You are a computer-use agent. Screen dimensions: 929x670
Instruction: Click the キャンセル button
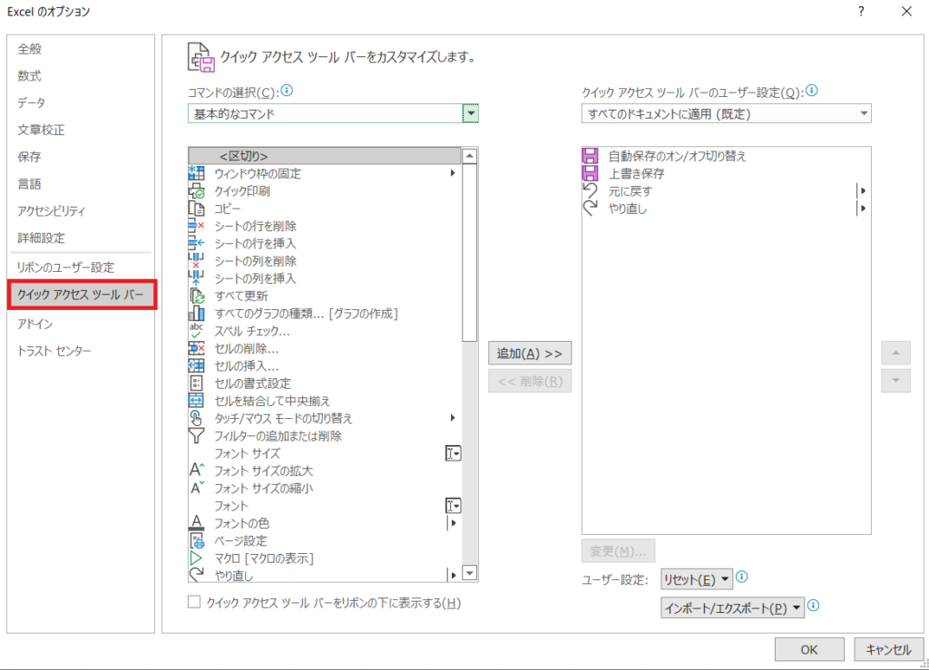point(888,649)
